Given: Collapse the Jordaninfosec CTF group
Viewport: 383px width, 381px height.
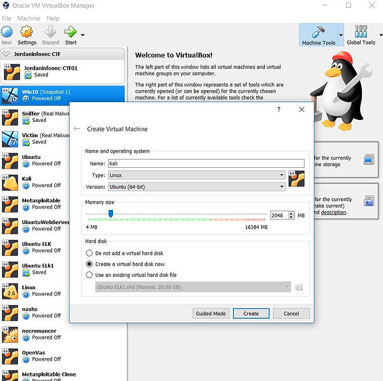Looking at the screenshot, I should tap(6, 54).
